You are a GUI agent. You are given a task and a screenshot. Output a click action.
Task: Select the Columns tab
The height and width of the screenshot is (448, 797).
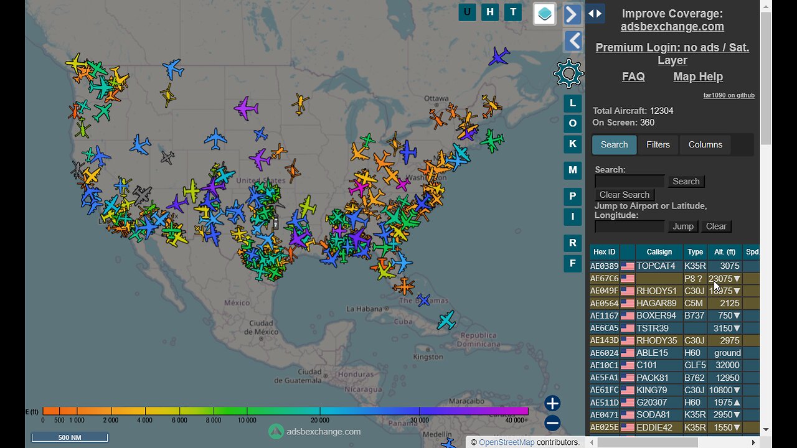pyautogui.click(x=705, y=144)
